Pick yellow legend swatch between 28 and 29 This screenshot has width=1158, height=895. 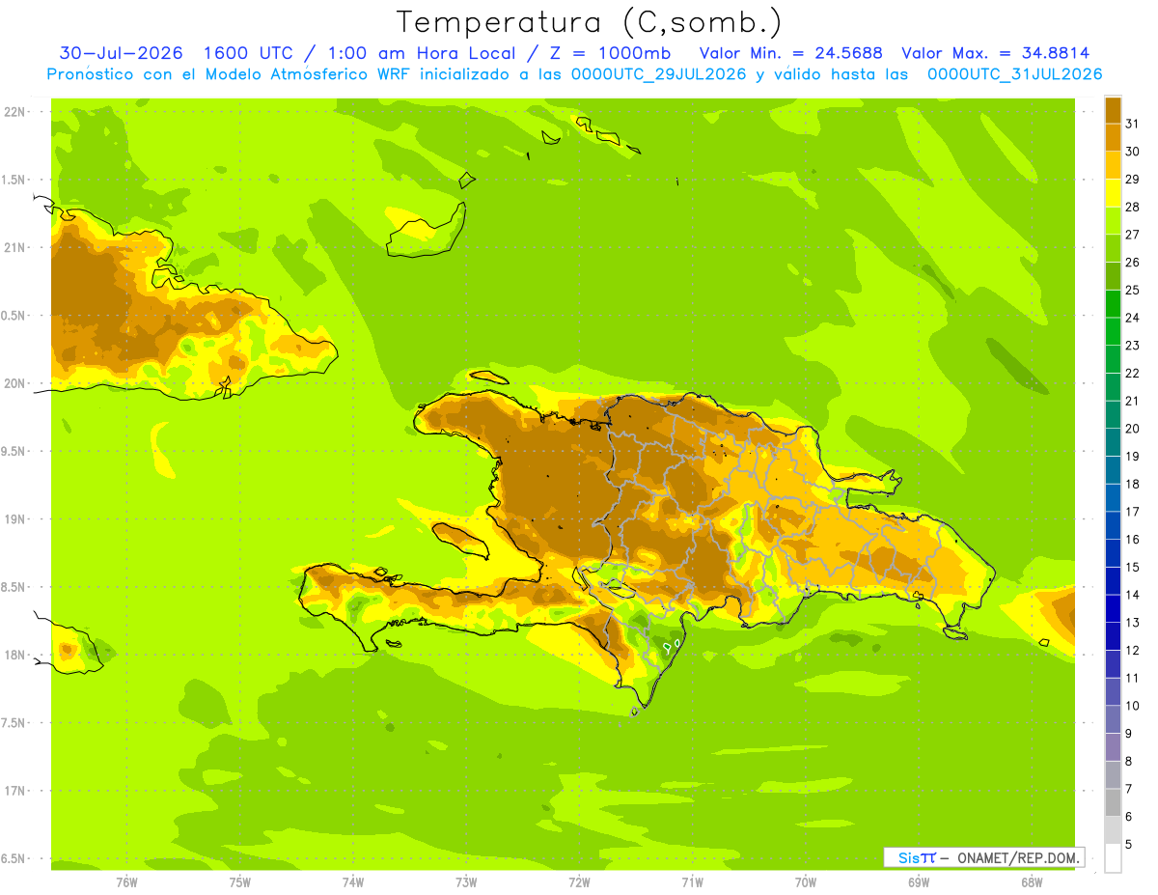click(1113, 193)
